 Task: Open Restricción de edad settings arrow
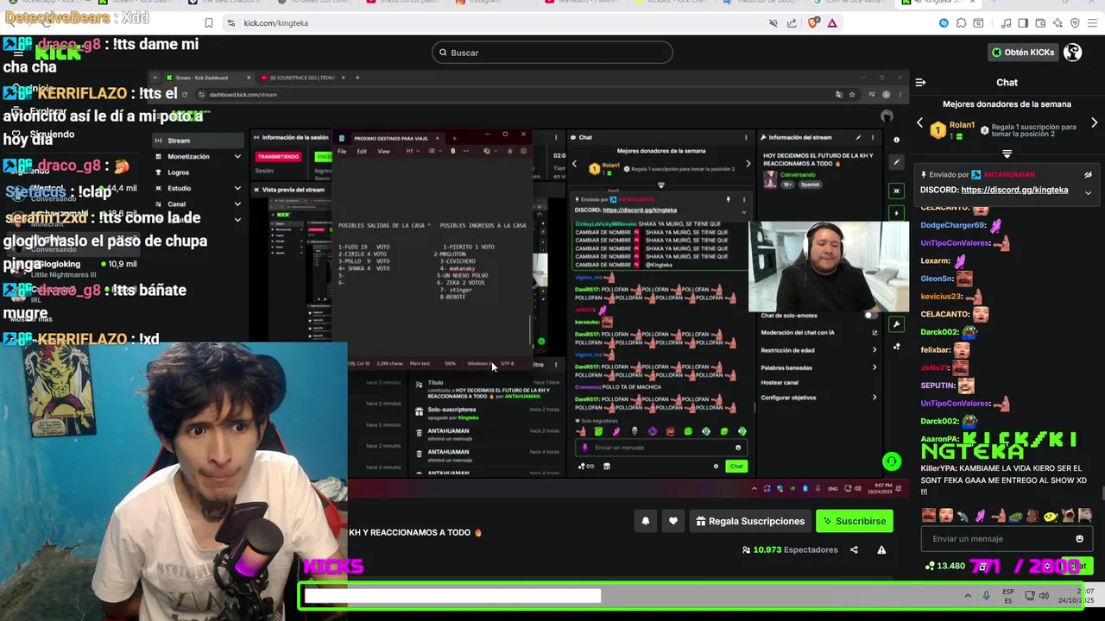tap(875, 350)
